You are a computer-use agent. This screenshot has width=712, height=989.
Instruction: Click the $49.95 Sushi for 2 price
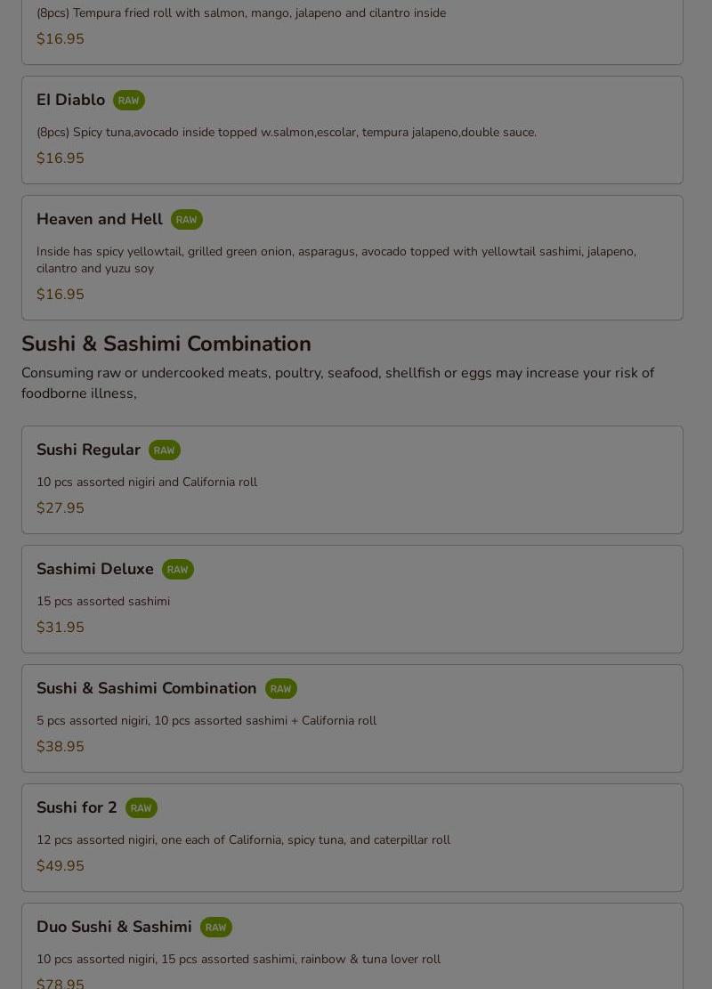61,865
